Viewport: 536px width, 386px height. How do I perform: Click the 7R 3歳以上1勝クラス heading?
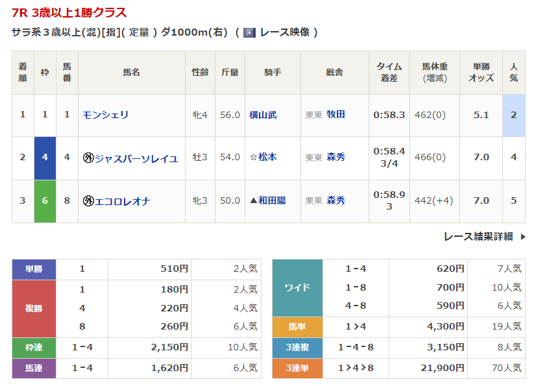tap(69, 12)
